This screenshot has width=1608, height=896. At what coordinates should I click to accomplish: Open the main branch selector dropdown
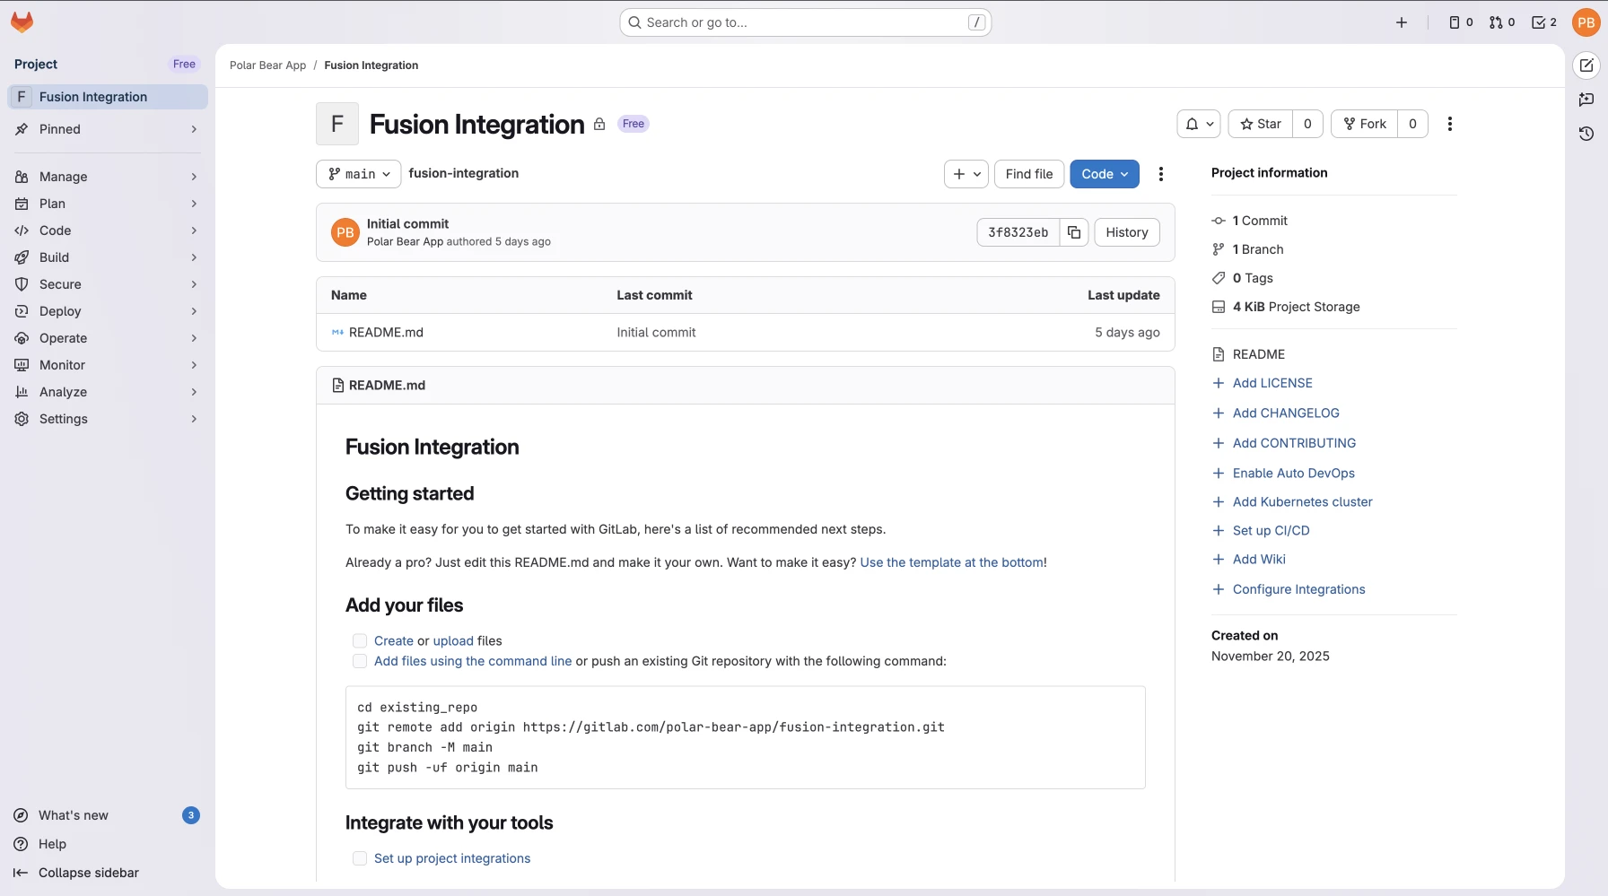[x=359, y=174]
